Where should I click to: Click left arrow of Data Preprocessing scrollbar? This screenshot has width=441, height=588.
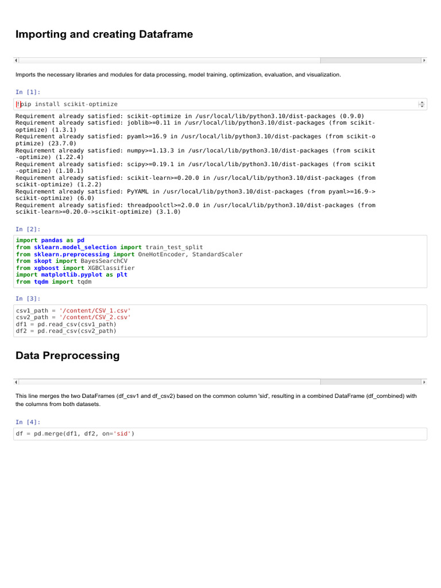[16, 382]
